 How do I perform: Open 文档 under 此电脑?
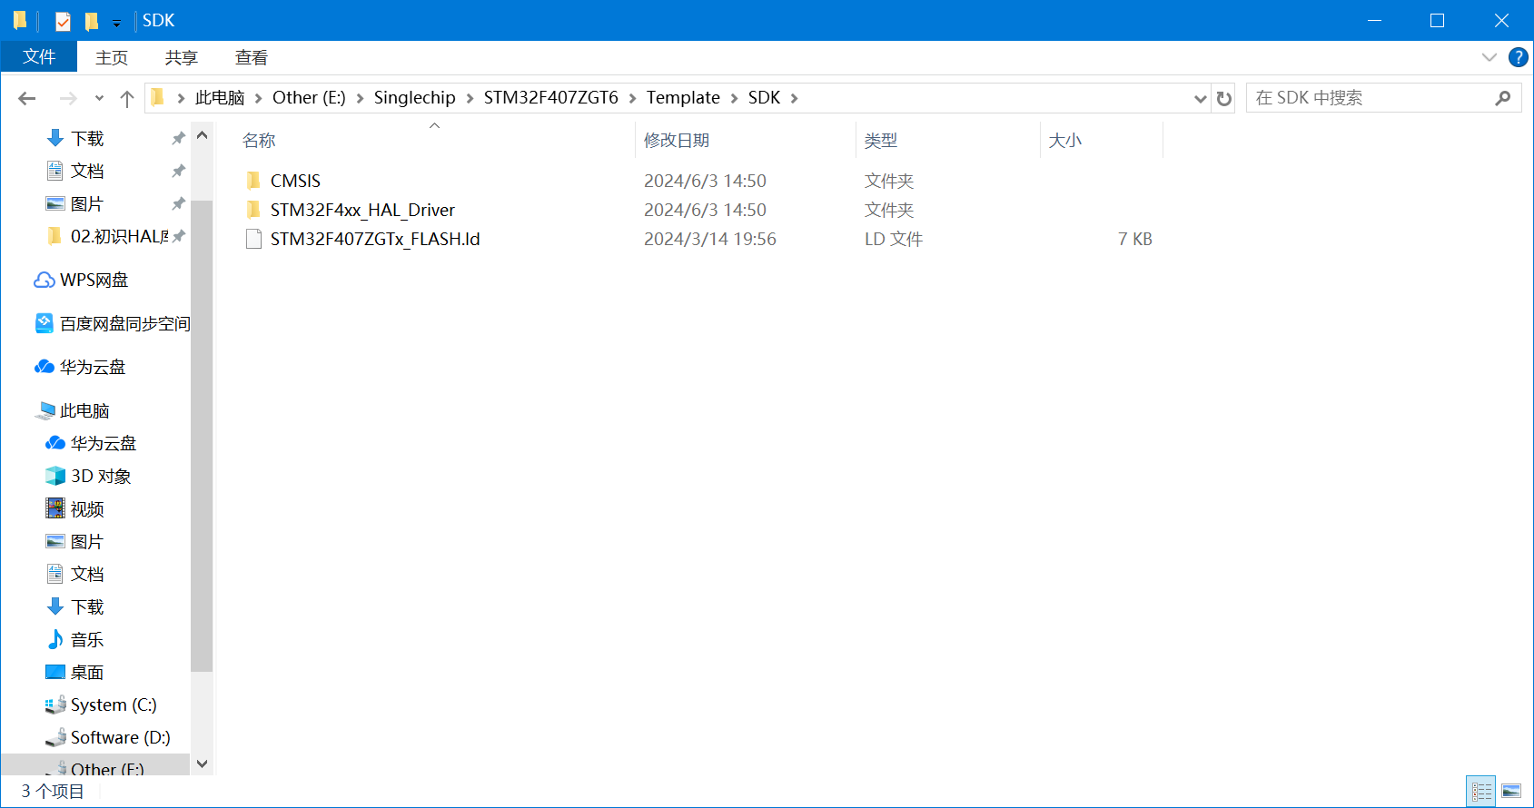click(x=87, y=574)
